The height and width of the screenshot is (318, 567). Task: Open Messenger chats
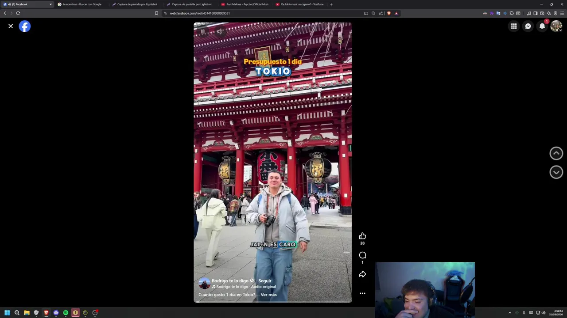tap(528, 26)
